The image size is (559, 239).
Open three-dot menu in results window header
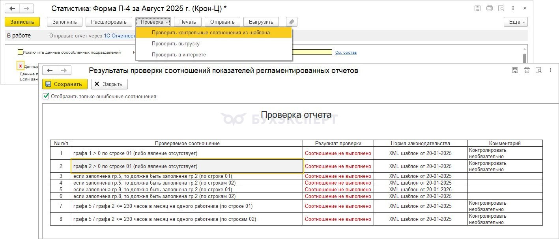pos(551,70)
